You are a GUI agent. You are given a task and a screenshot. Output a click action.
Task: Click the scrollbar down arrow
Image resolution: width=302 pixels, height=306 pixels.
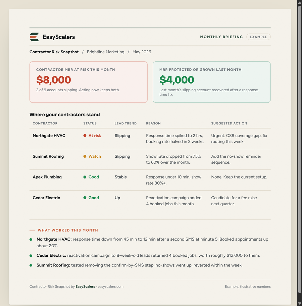tap(300, 303)
